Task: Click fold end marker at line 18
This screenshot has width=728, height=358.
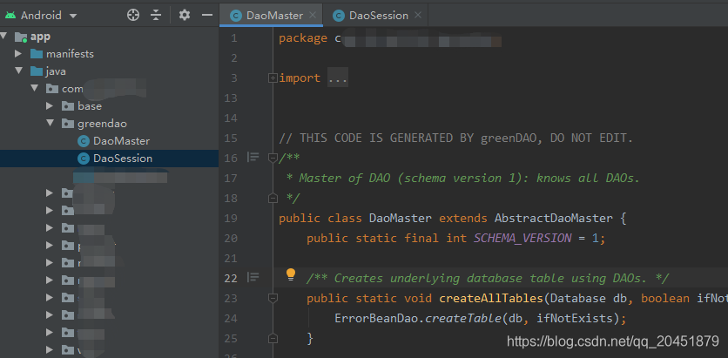Action: coord(273,199)
